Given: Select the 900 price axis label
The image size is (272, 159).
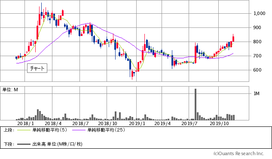Looking at the screenshot, I should pyautogui.click(x=257, y=27).
